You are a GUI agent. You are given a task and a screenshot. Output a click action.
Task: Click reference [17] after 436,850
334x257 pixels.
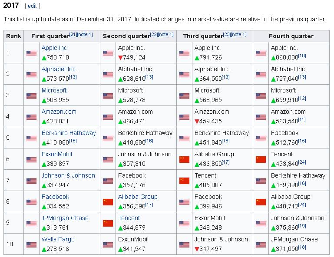226,162
